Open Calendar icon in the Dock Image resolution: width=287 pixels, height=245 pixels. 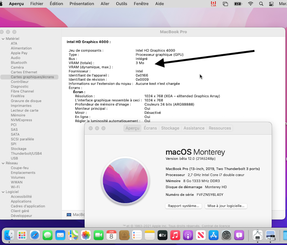(111, 235)
